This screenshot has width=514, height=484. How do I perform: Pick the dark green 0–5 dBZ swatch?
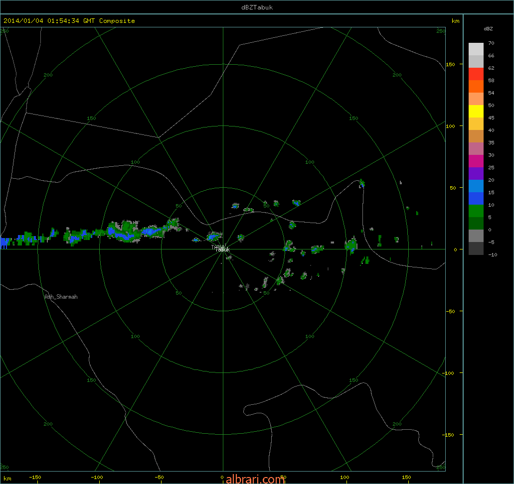point(476,224)
